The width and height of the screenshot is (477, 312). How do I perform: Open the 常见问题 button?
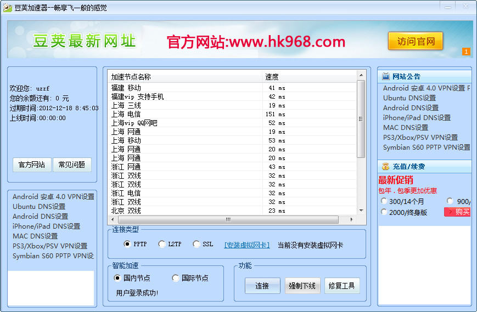[72, 164]
